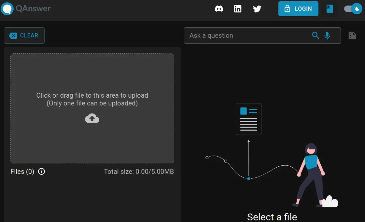Click the search magnifier in the question bar

(x=315, y=35)
